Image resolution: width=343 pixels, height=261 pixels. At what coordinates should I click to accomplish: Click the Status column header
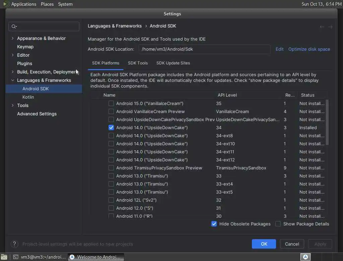[x=307, y=95]
